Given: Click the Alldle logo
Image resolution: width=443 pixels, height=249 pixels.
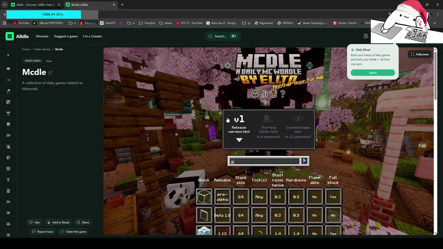Looking at the screenshot, I should [x=17, y=36].
